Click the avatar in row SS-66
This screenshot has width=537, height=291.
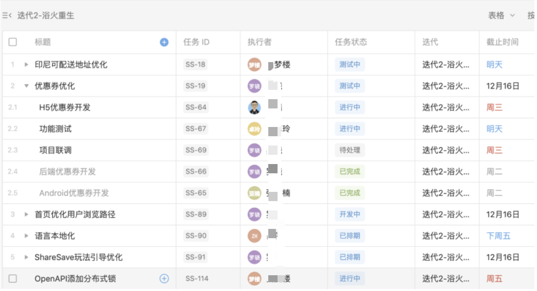254,171
